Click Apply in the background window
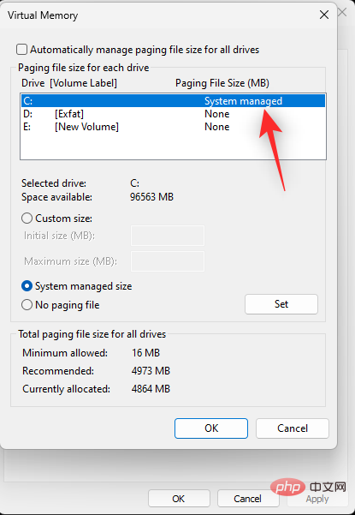 coord(317,499)
